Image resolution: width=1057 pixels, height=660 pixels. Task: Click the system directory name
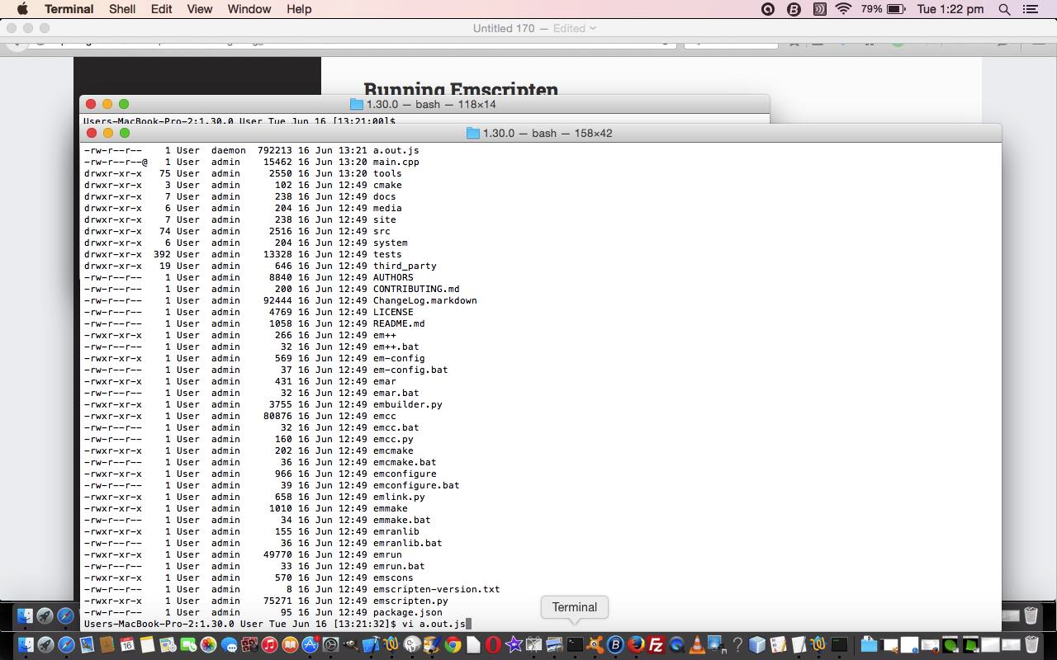click(x=391, y=243)
